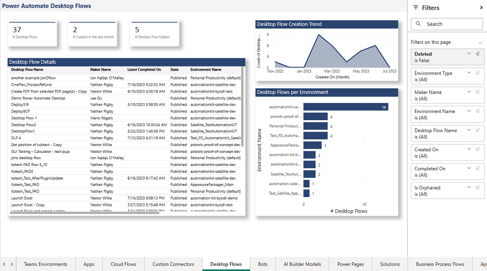Sort table by Maker Name column header
487x271 pixels.
coord(101,70)
